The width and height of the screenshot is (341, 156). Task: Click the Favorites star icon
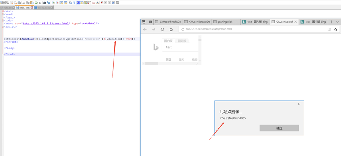point(335,29)
